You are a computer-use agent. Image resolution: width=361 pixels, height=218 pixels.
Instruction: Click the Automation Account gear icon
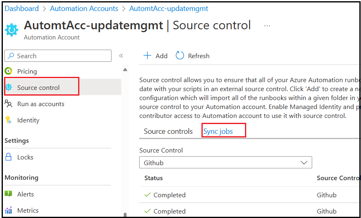11,30
